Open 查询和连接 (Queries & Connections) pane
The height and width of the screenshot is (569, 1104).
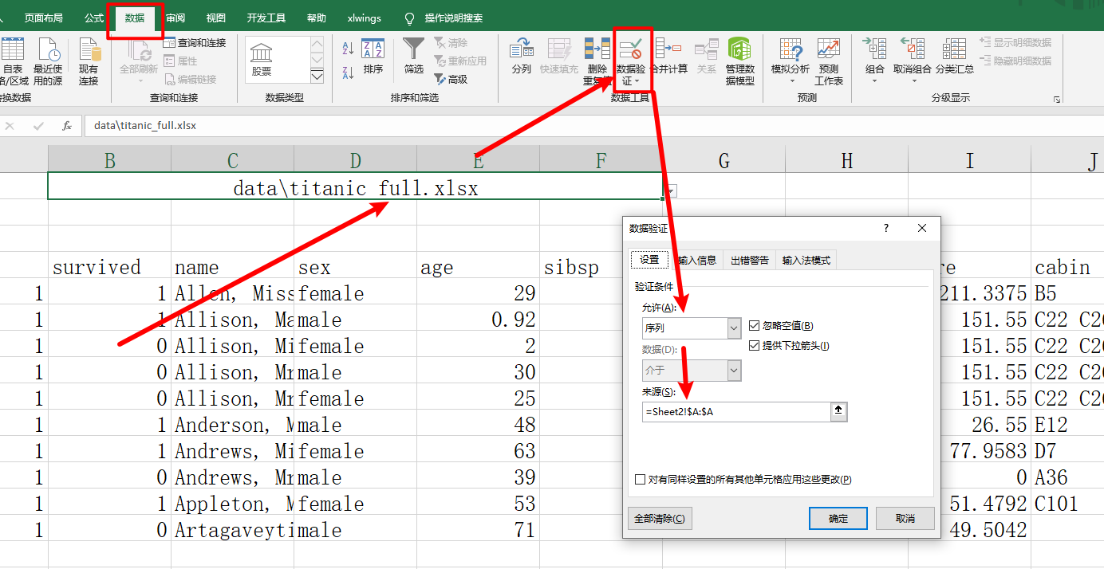point(195,43)
